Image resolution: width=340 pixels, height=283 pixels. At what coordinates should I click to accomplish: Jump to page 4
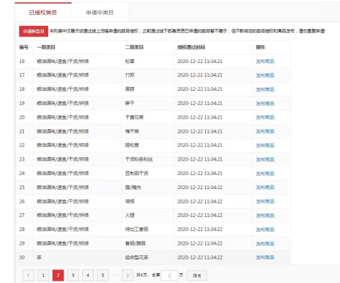(x=88, y=276)
